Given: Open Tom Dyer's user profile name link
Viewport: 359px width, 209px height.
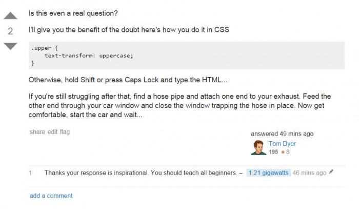Looking at the screenshot, I should 282,144.
